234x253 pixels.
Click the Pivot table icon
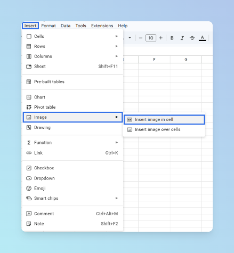[x=29, y=107]
